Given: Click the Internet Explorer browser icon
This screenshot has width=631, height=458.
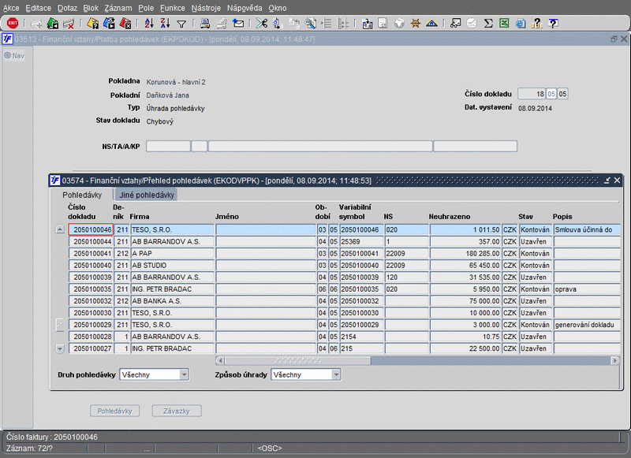Looking at the screenshot, I should pyautogui.click(x=521, y=24).
